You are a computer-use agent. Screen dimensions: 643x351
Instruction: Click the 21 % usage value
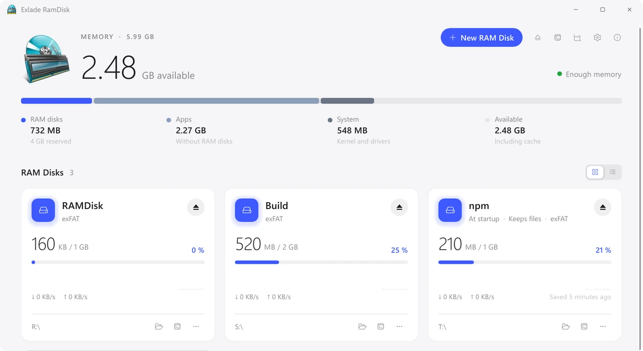click(603, 250)
